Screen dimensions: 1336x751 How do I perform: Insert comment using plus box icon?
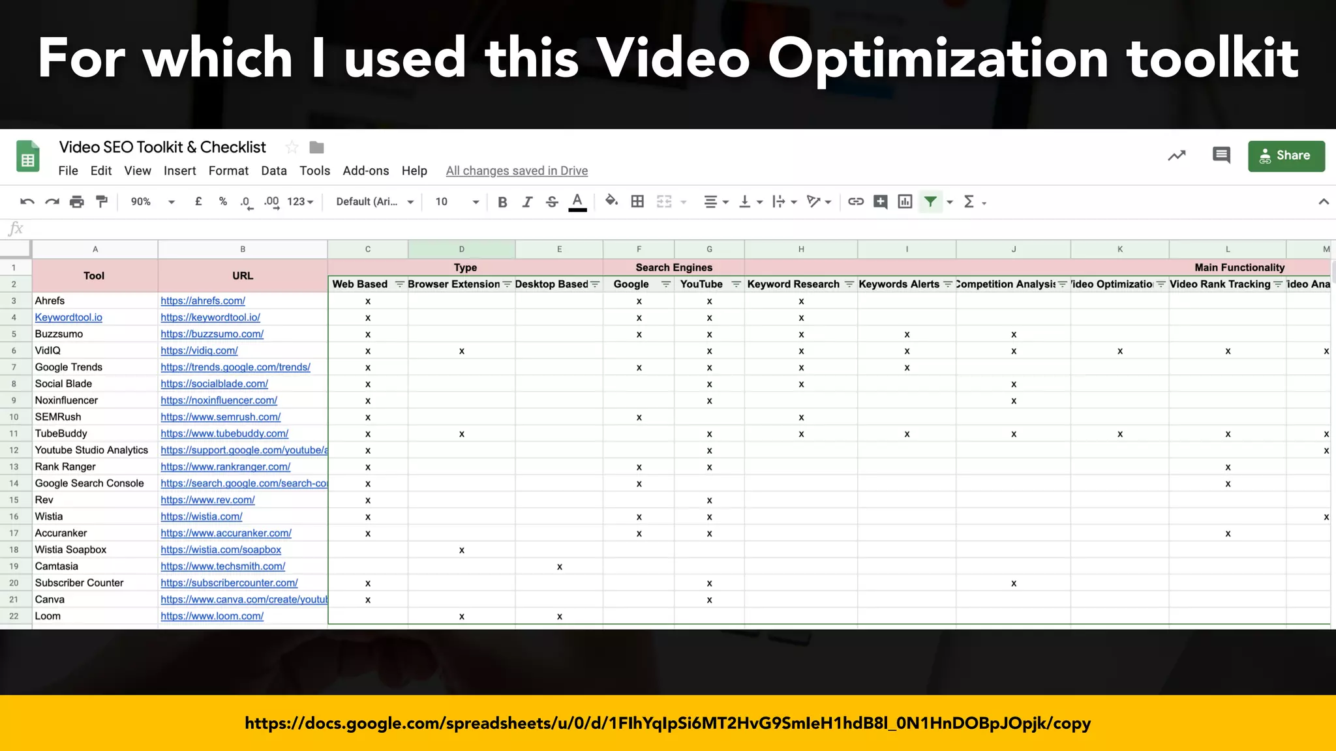tap(881, 202)
